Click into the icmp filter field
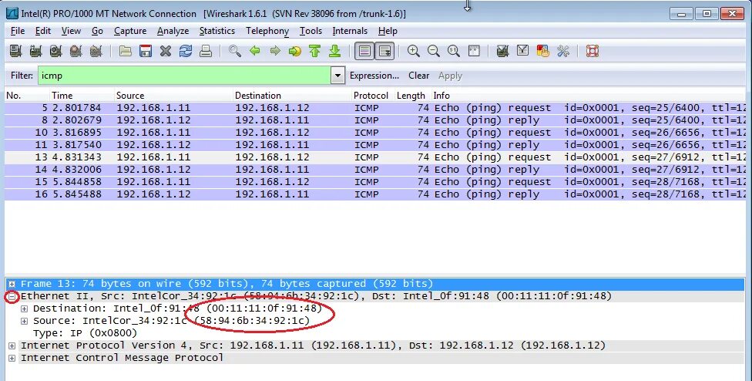 pos(184,76)
